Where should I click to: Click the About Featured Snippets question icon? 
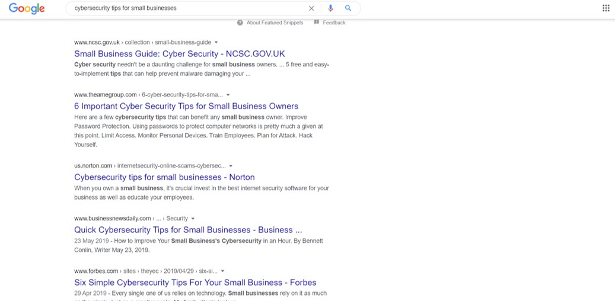[x=240, y=23]
